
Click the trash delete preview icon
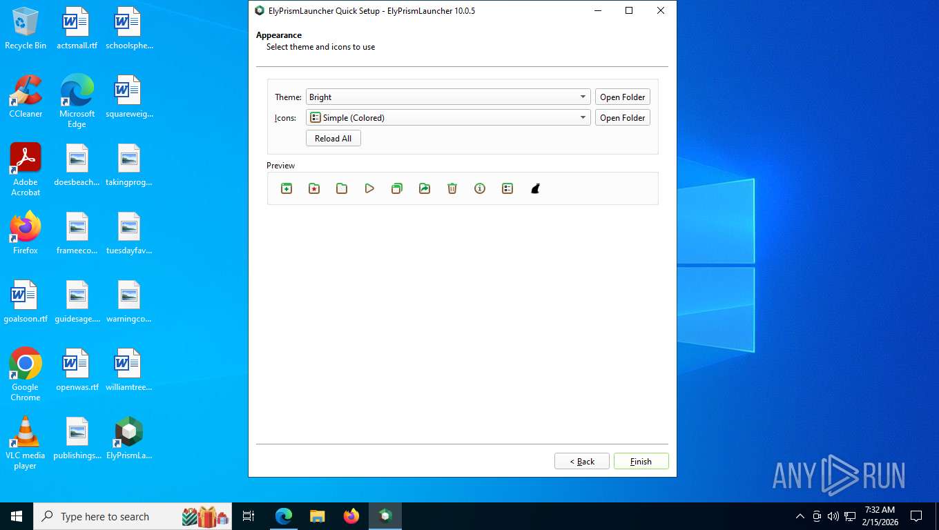452,188
